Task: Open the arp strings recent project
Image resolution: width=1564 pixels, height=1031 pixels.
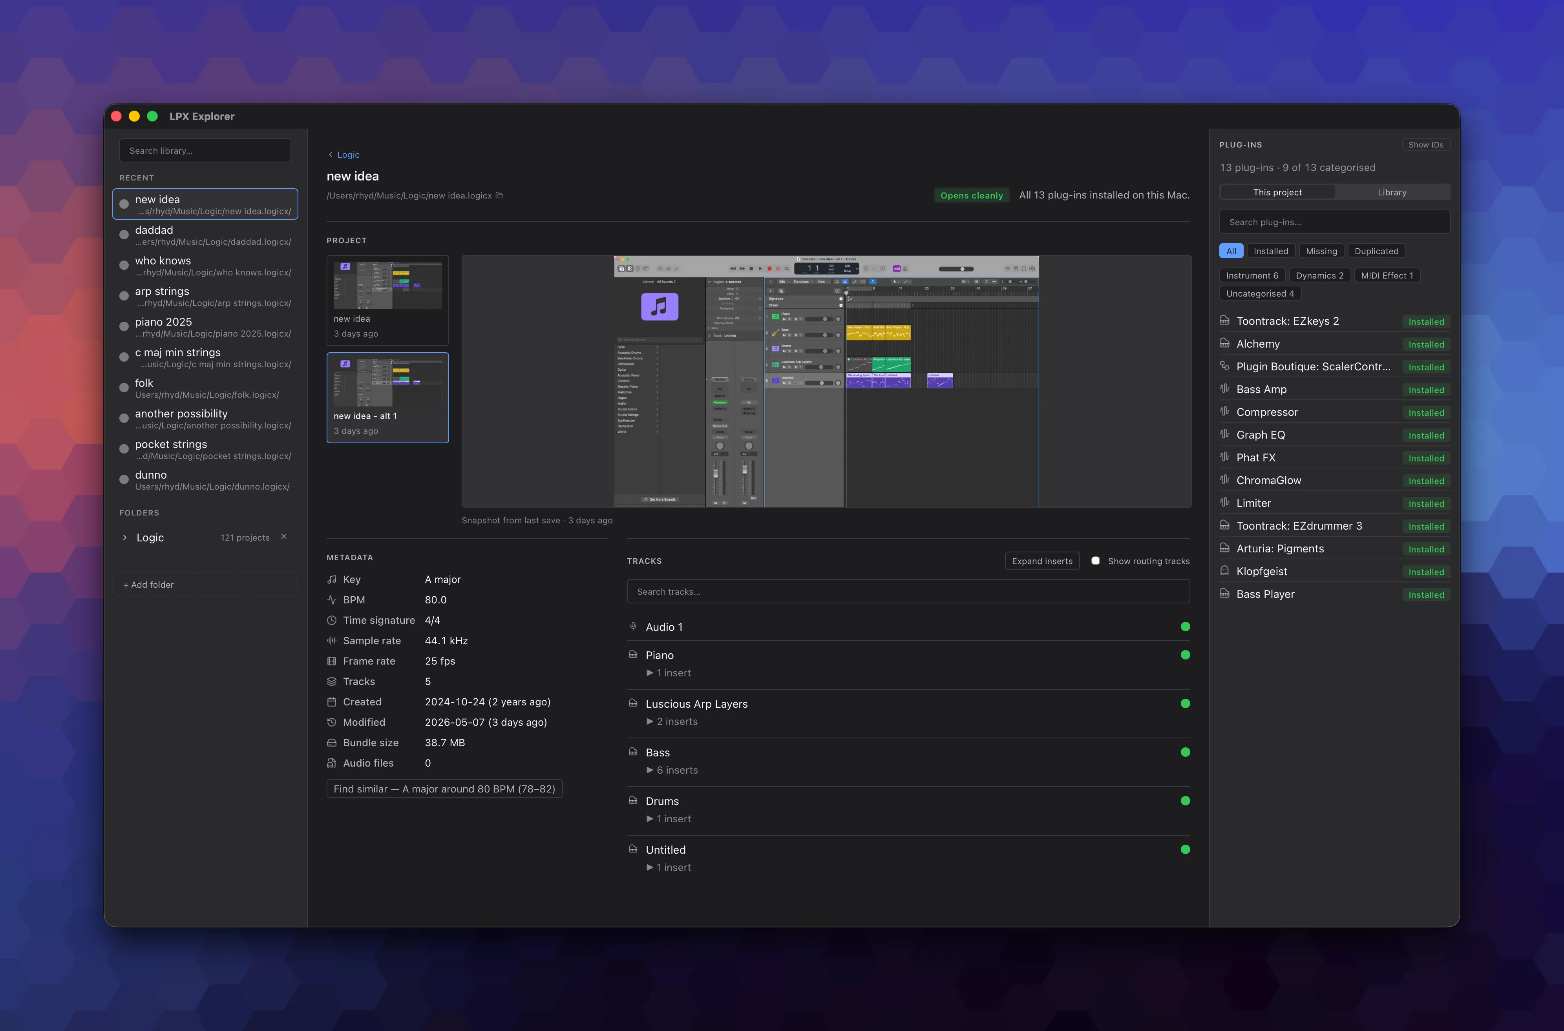Action: 205,296
